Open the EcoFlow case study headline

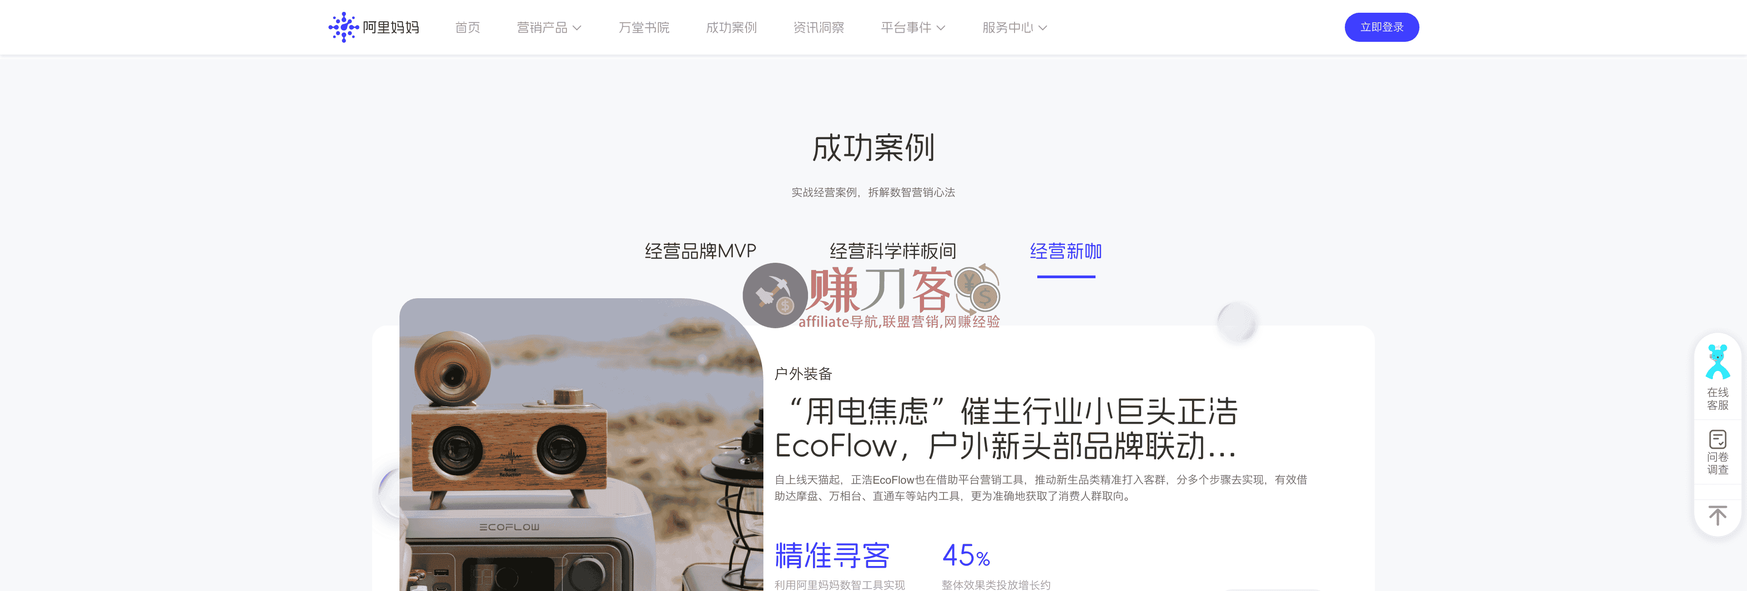coord(1006,428)
